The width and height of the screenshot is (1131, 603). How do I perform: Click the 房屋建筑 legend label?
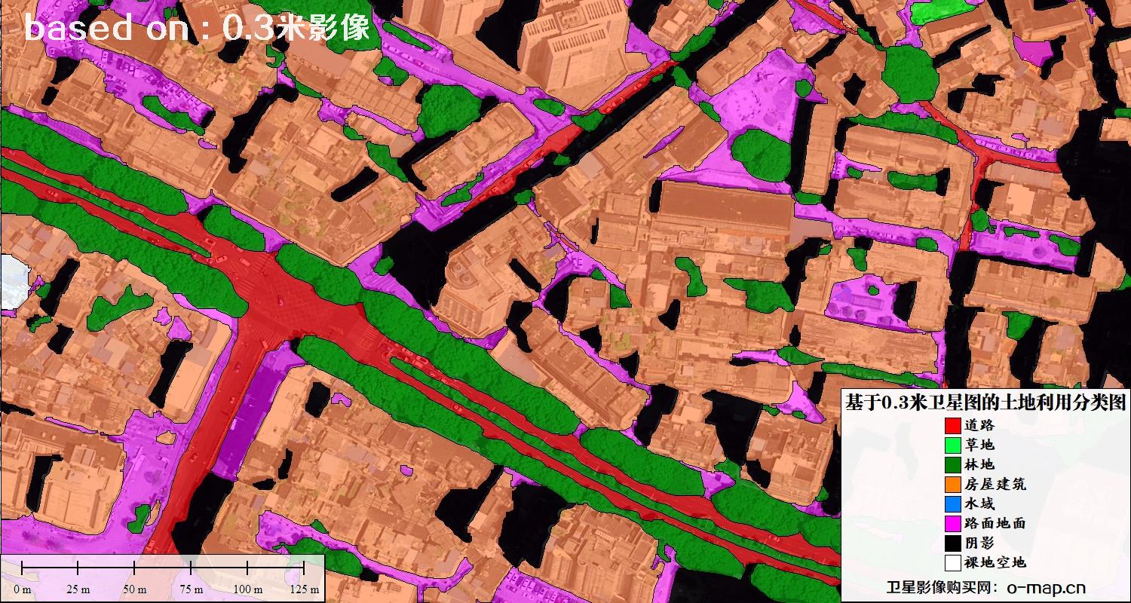click(x=995, y=484)
